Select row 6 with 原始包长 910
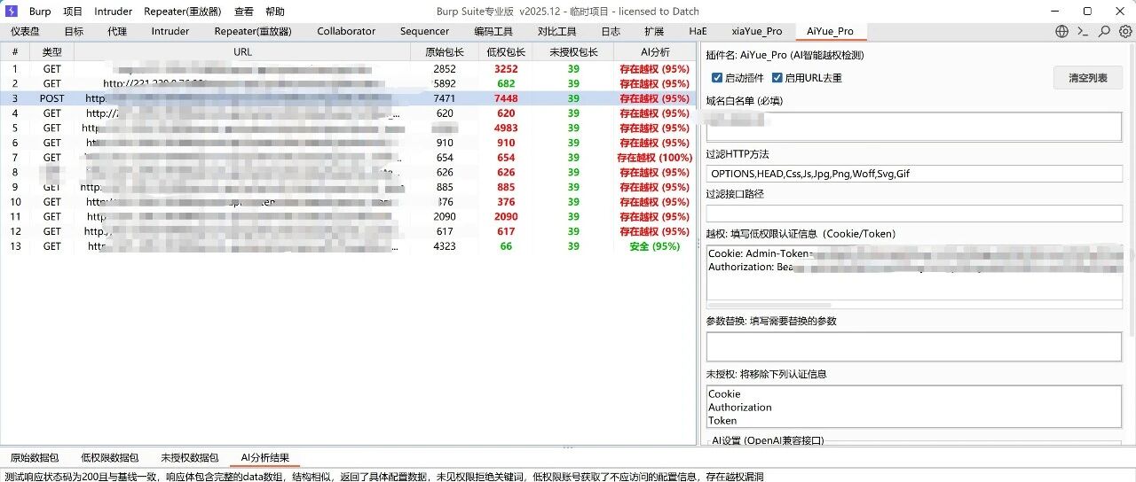This screenshot has height=482, width=1136. [348, 143]
